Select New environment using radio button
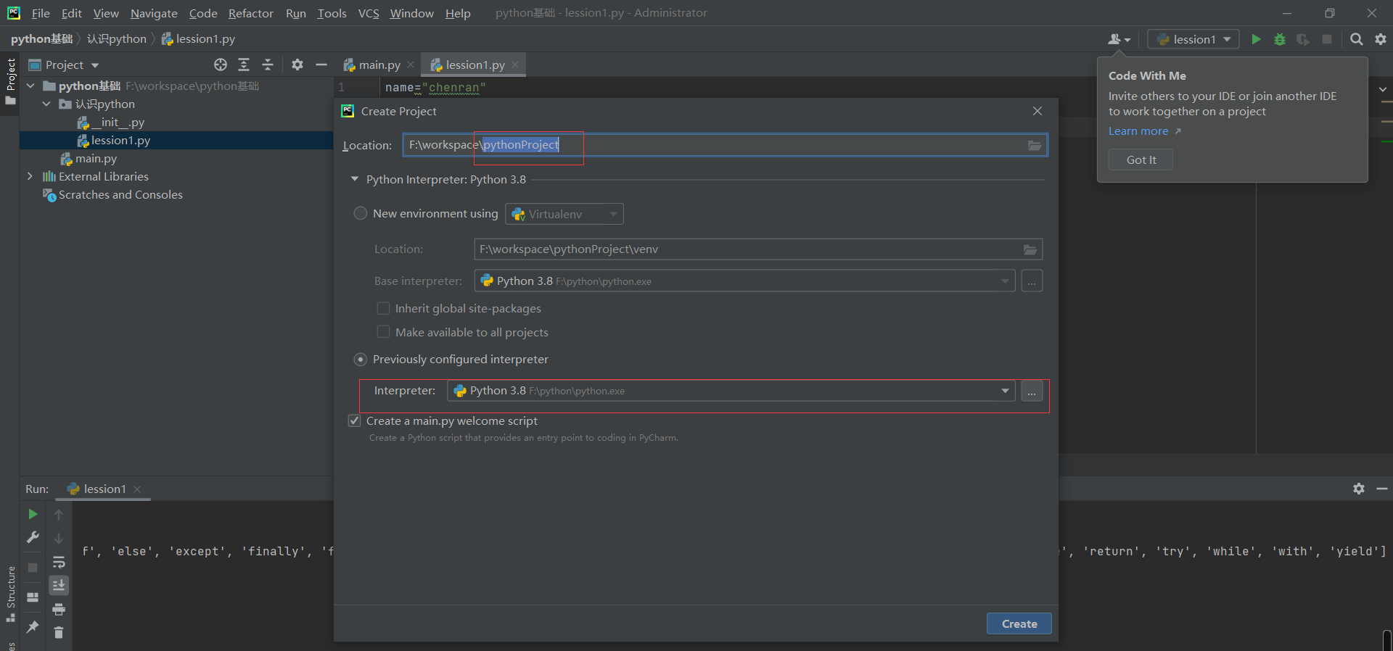The height and width of the screenshot is (651, 1393). click(360, 213)
